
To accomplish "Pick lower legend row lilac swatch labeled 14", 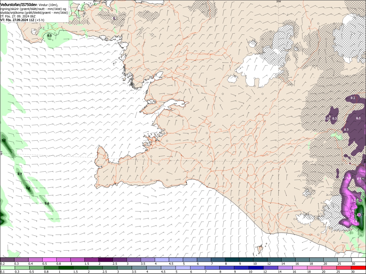I will pos(285,268).
